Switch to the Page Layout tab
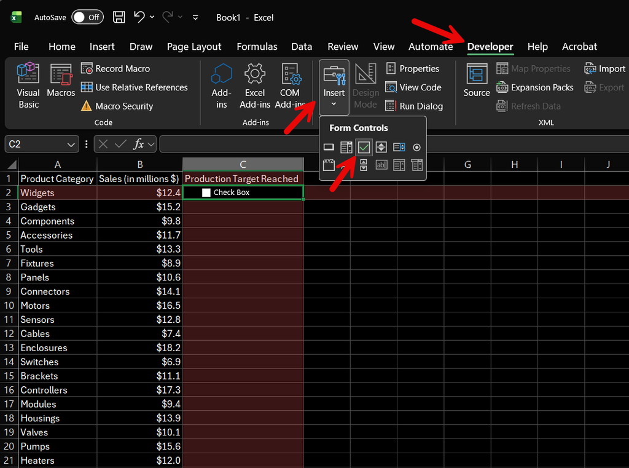Image resolution: width=629 pixels, height=468 pixels. 194,47
